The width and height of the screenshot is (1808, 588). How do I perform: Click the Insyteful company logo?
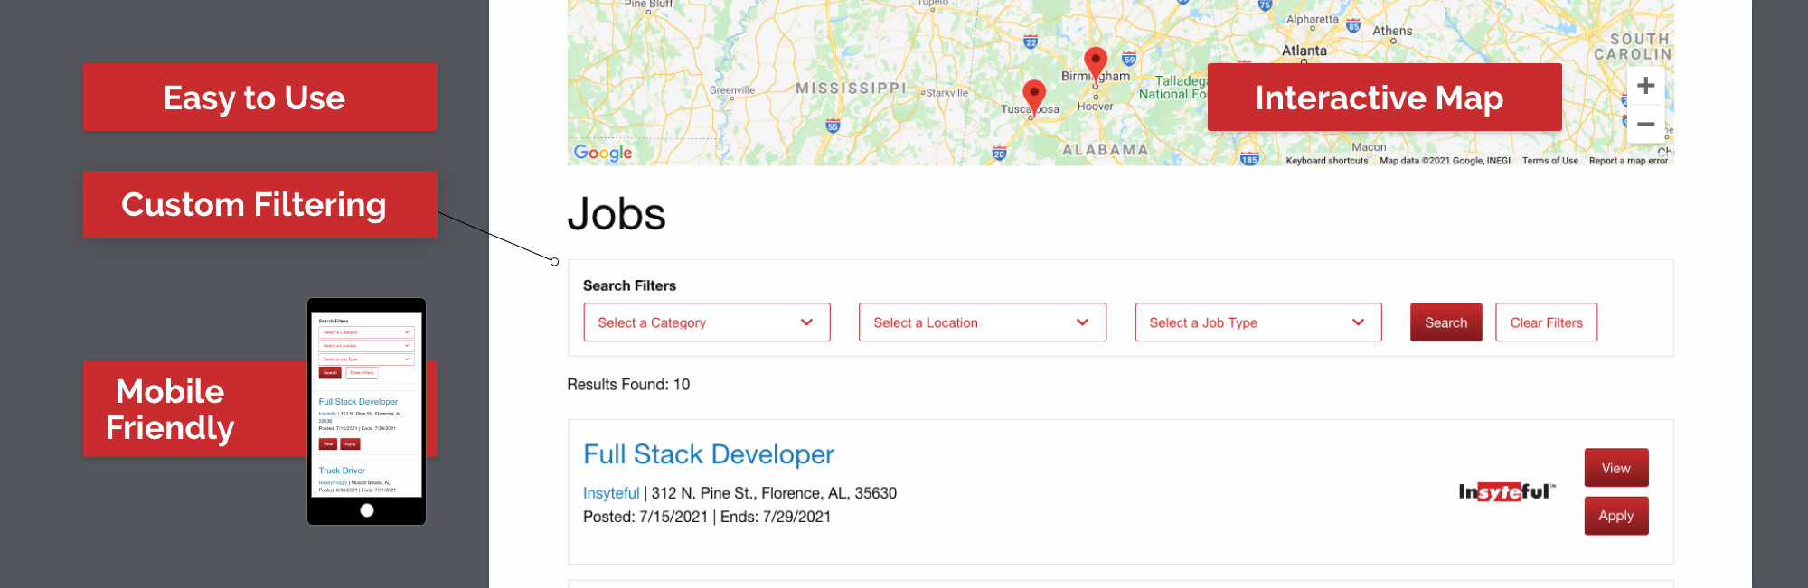click(1506, 491)
